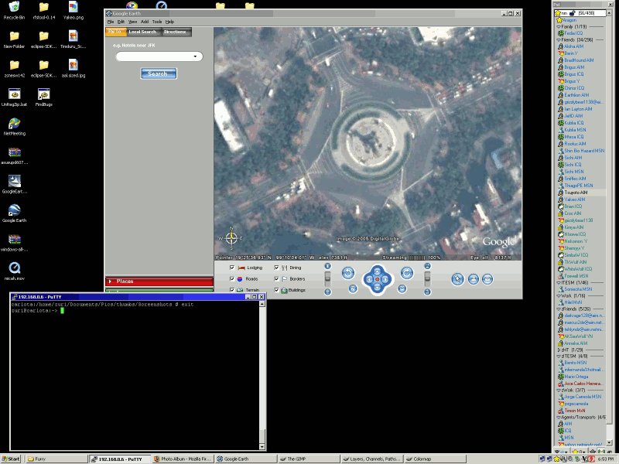Screen dimensions: 619x464
Task: Switch to the Directions tab
Action: coord(175,32)
